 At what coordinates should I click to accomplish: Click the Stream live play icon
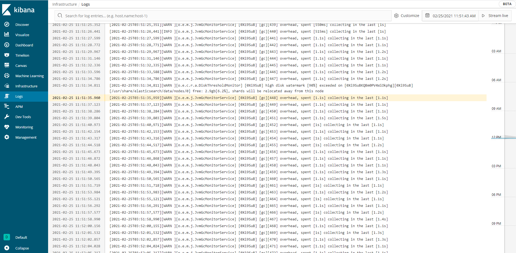(x=483, y=16)
